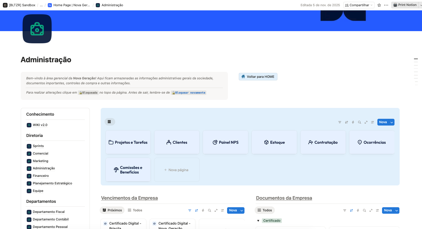Viewport: 422px width, 229px height.
Task: Open the three-dot page options menu
Action: (x=386, y=5)
